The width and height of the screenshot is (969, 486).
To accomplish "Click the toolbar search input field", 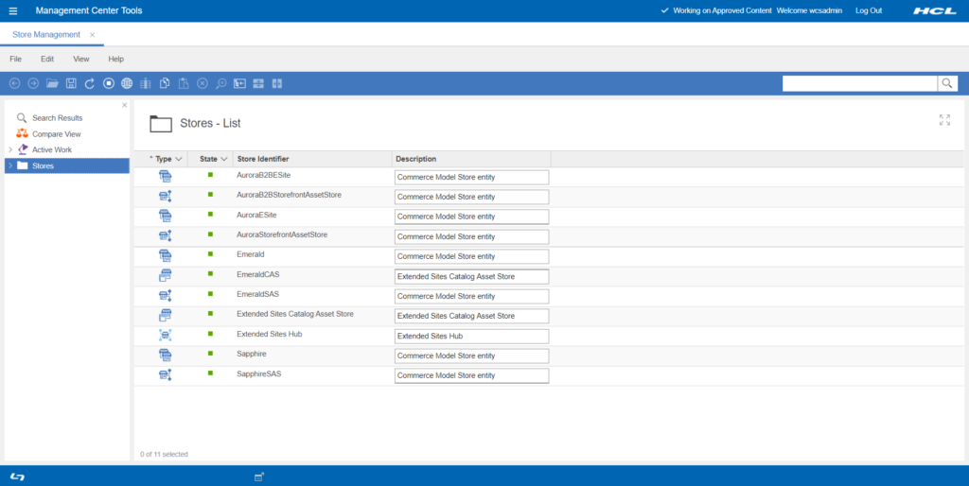I will tap(859, 83).
